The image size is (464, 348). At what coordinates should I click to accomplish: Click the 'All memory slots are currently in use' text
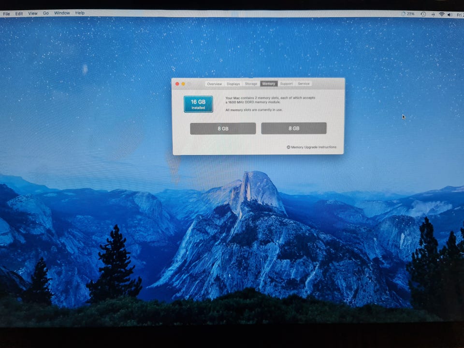254,110
